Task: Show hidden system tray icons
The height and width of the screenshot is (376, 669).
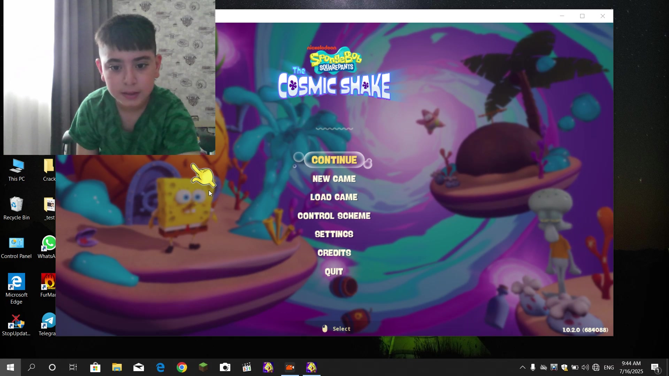Action: (522, 367)
